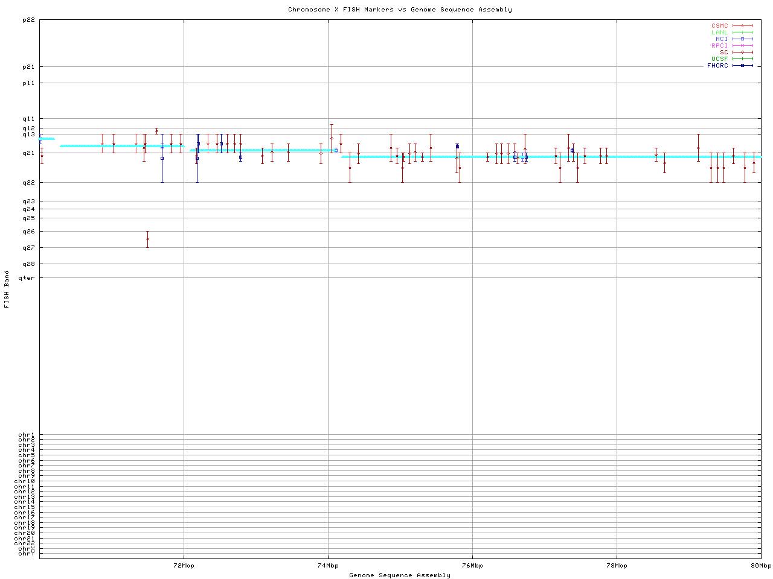The image size is (773, 579).
Task: Select the FHCRC legend text label
Action: click(717, 66)
